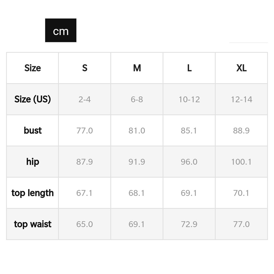The image size is (274, 274).
Task: Click the bust value 88.9
Action: [241, 130]
